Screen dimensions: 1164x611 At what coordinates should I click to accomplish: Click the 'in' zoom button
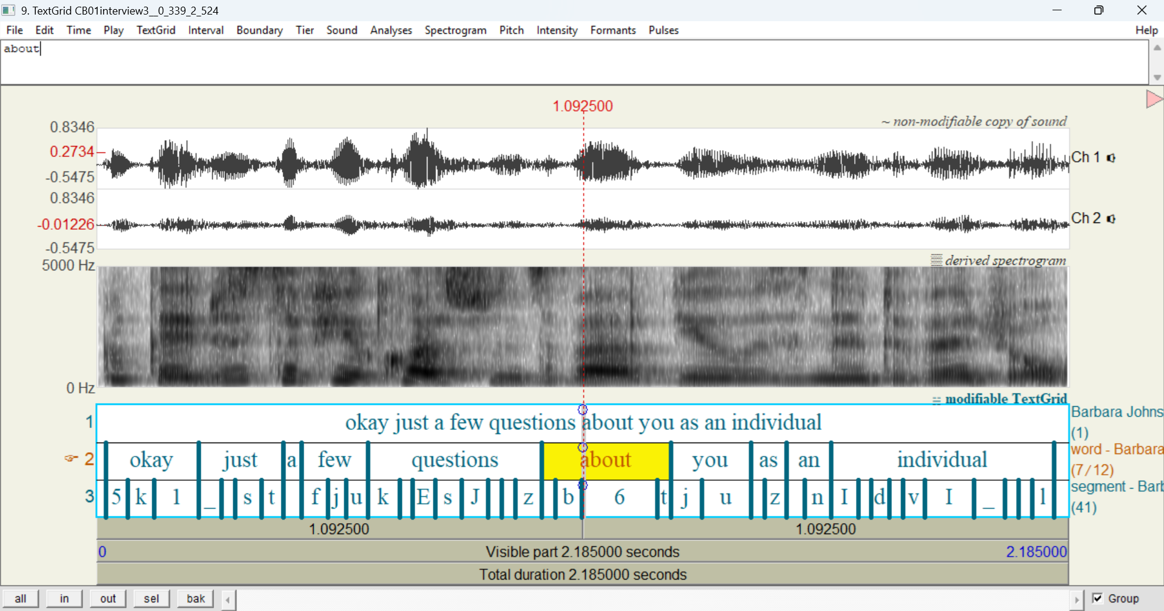64,598
